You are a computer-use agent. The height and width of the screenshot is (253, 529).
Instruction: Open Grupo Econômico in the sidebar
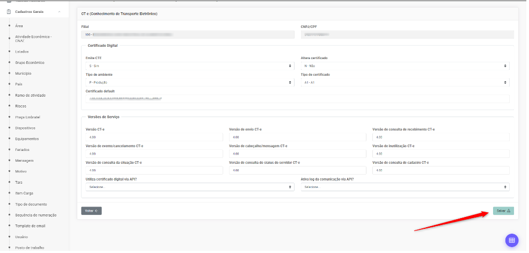tap(30, 63)
